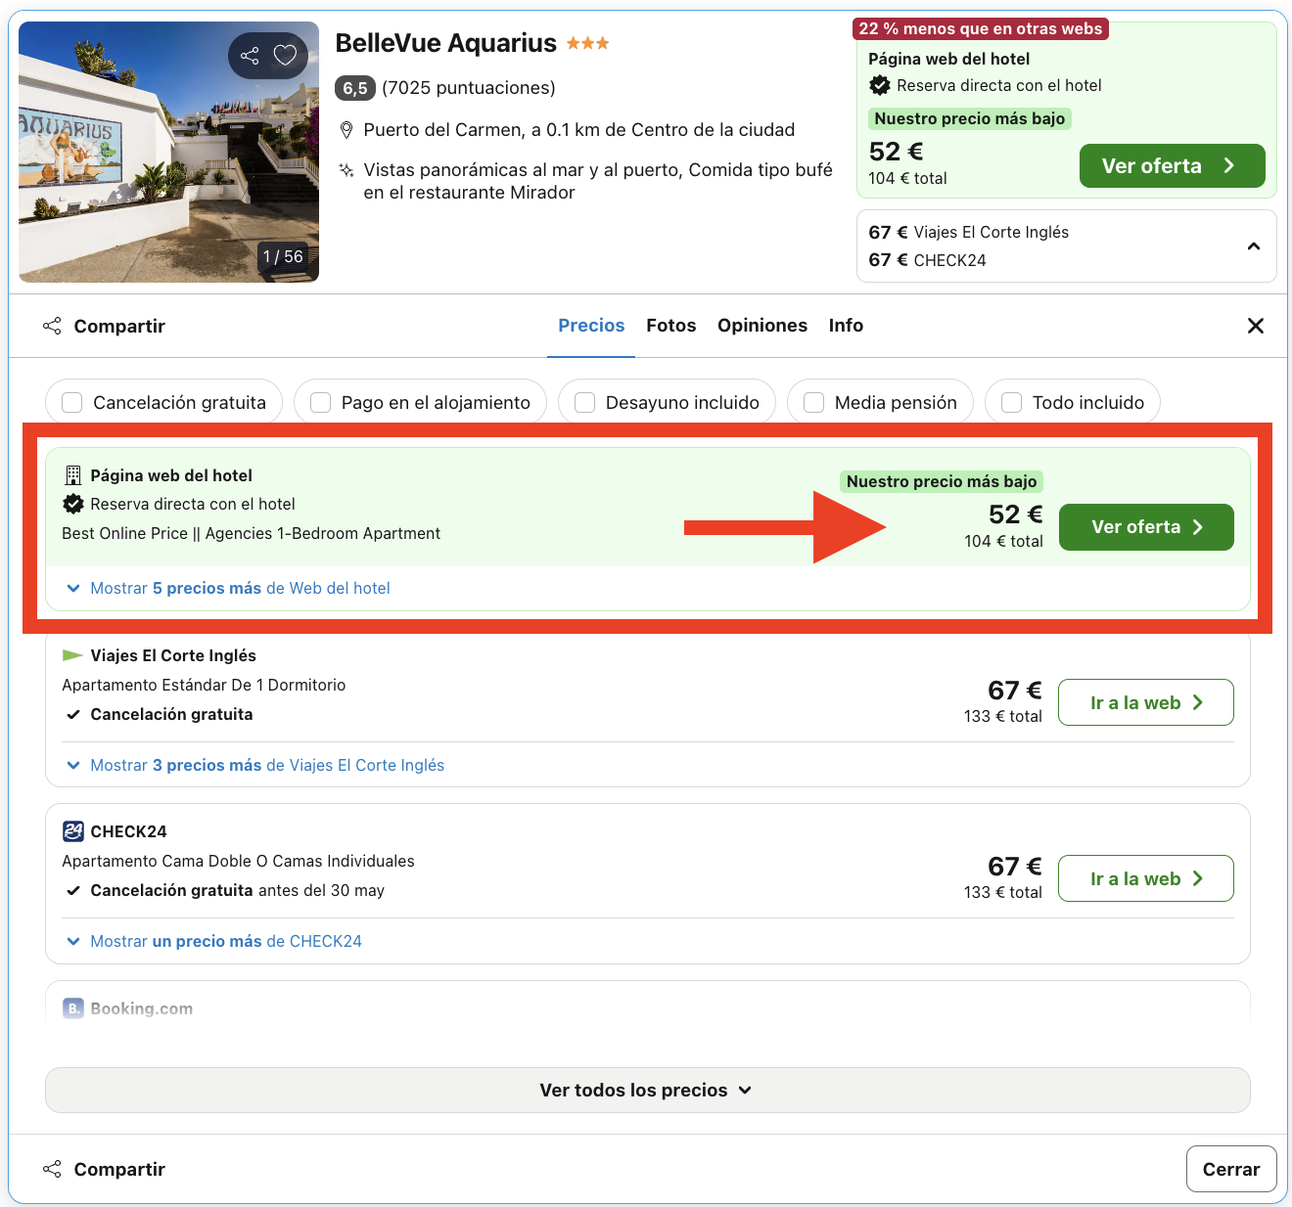Click the building icon next to Página web del hotel
This screenshot has height=1207, width=1292.
(x=72, y=474)
